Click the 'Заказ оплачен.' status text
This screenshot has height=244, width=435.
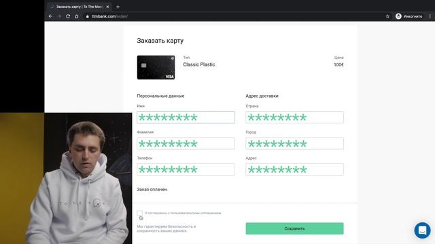pos(152,190)
